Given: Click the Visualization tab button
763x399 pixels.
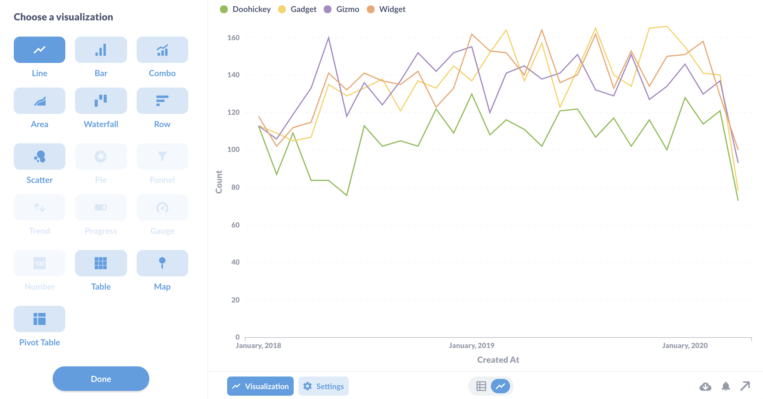Looking at the screenshot, I should pos(260,386).
